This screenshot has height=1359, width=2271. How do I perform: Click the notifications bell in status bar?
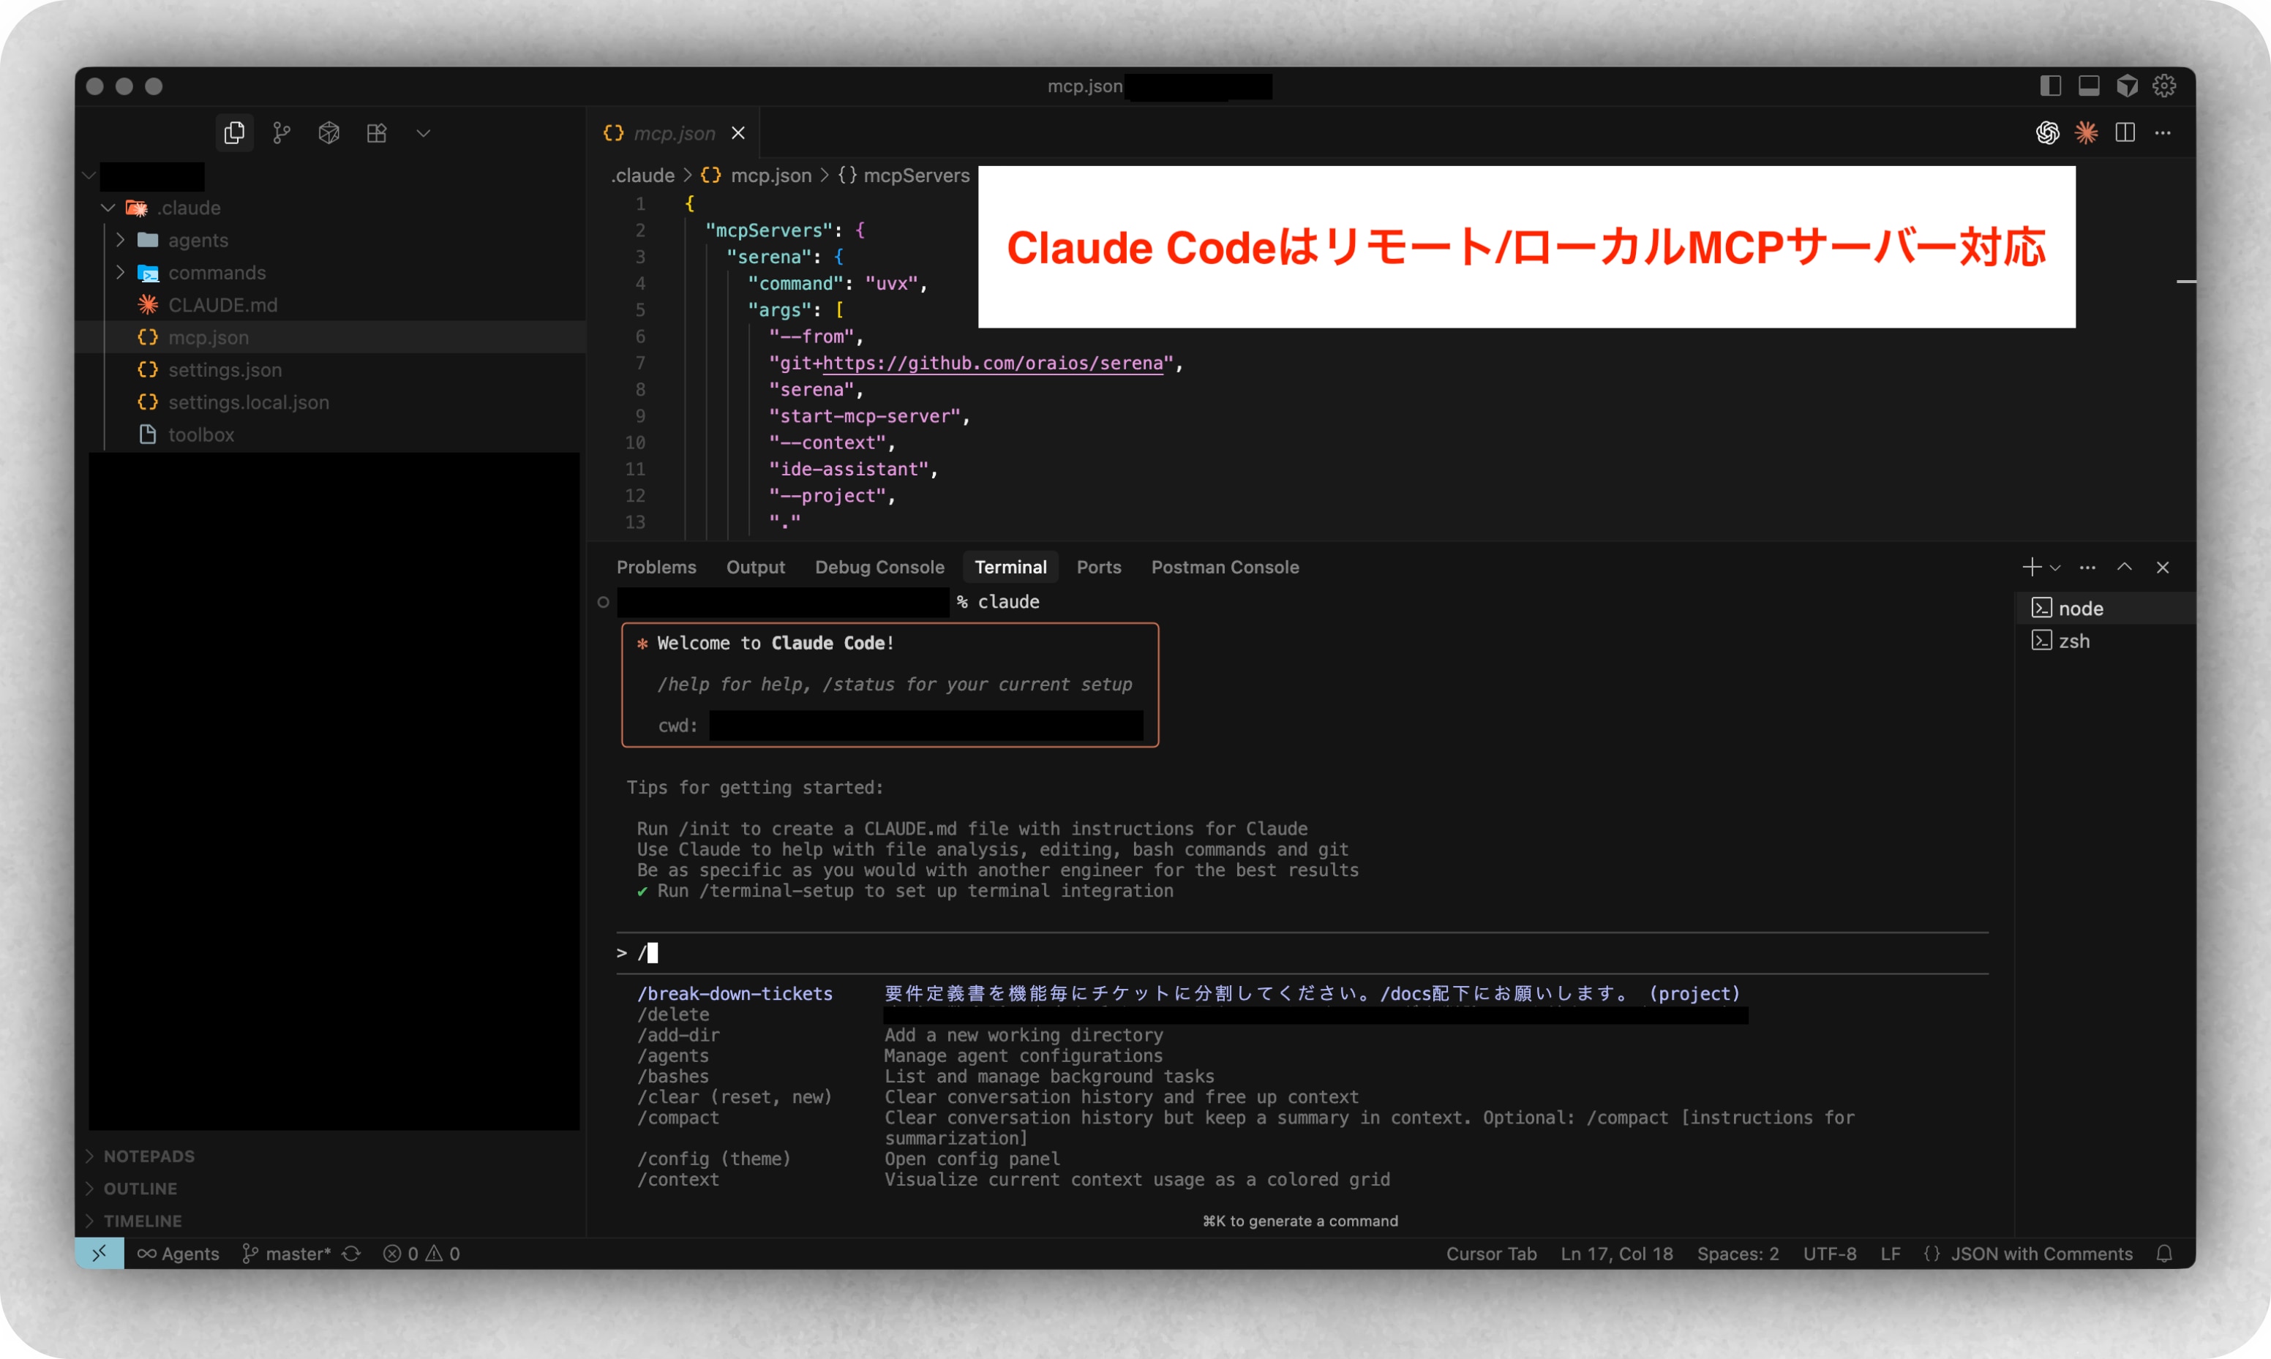pyautogui.click(x=2164, y=1254)
